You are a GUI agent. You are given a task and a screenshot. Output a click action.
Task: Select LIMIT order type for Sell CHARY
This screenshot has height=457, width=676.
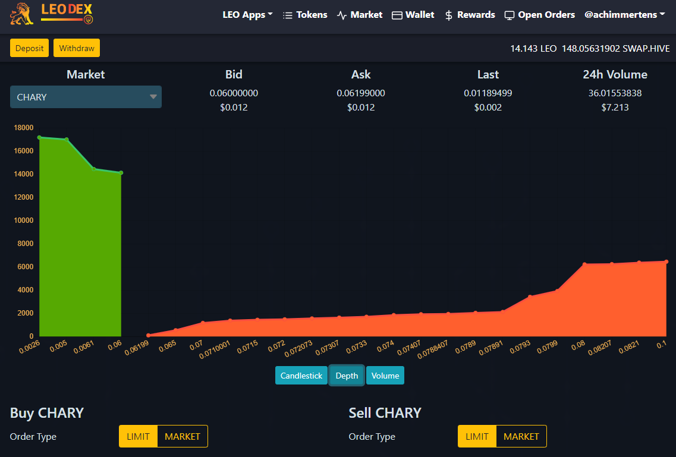pos(477,436)
